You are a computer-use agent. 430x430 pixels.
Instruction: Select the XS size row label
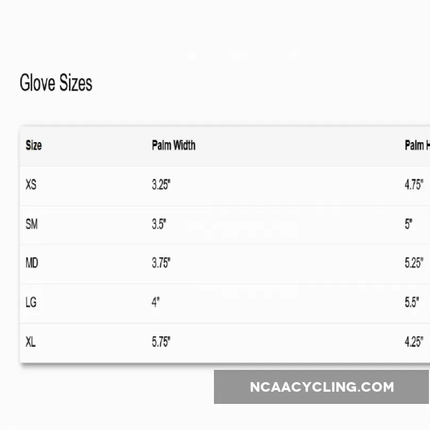coord(31,185)
